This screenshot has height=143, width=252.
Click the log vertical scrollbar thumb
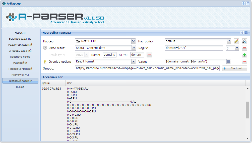(x=247, y=110)
